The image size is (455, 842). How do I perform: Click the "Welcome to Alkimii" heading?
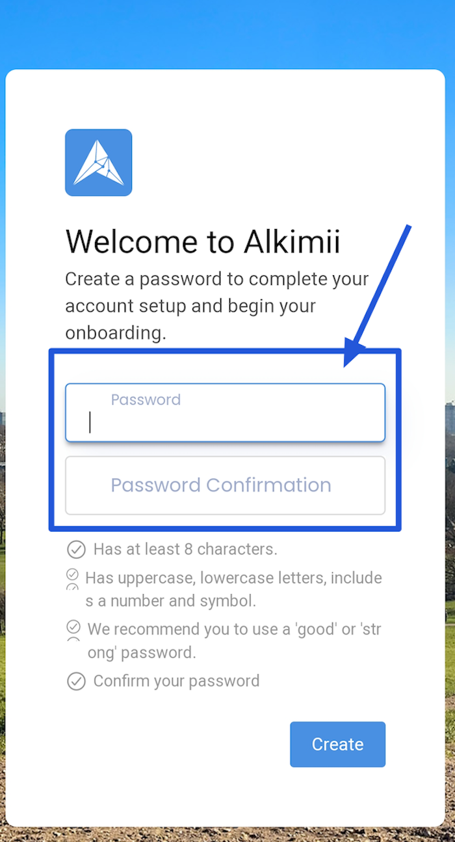pos(202,241)
